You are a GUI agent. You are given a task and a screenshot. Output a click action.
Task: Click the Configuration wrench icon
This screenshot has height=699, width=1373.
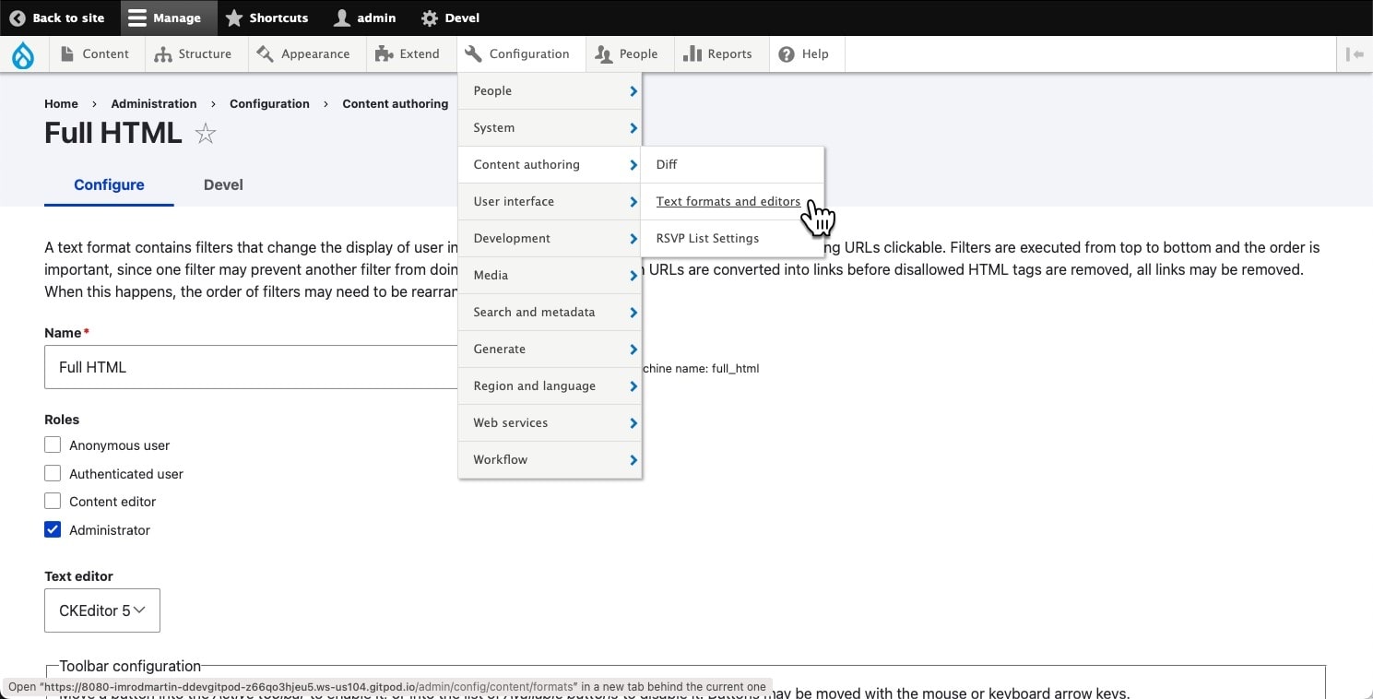point(473,54)
